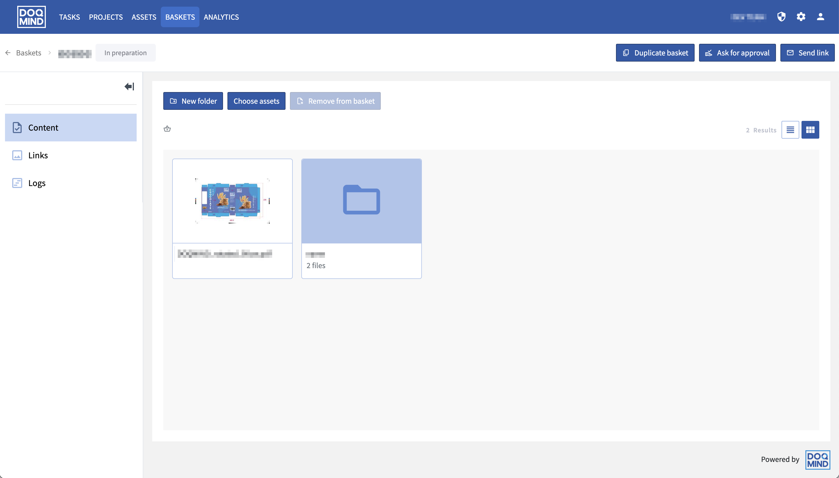
Task: Click Duplicate basket button
Action: pyautogui.click(x=655, y=53)
